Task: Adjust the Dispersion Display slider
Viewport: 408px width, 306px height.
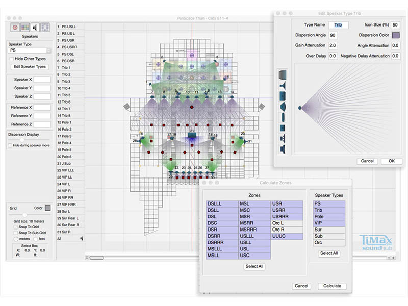Action: (x=22, y=139)
